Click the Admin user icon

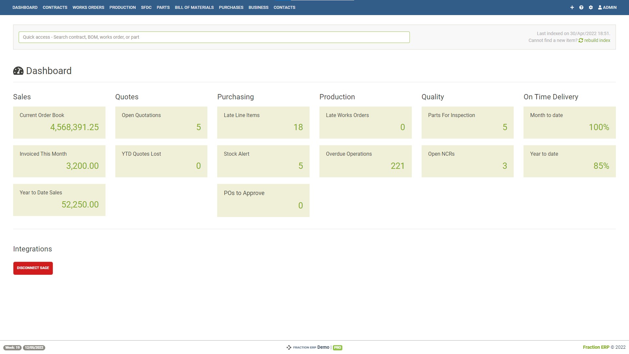coord(600,7)
